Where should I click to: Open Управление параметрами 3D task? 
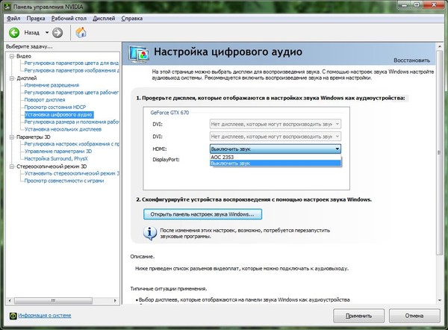tap(58, 152)
